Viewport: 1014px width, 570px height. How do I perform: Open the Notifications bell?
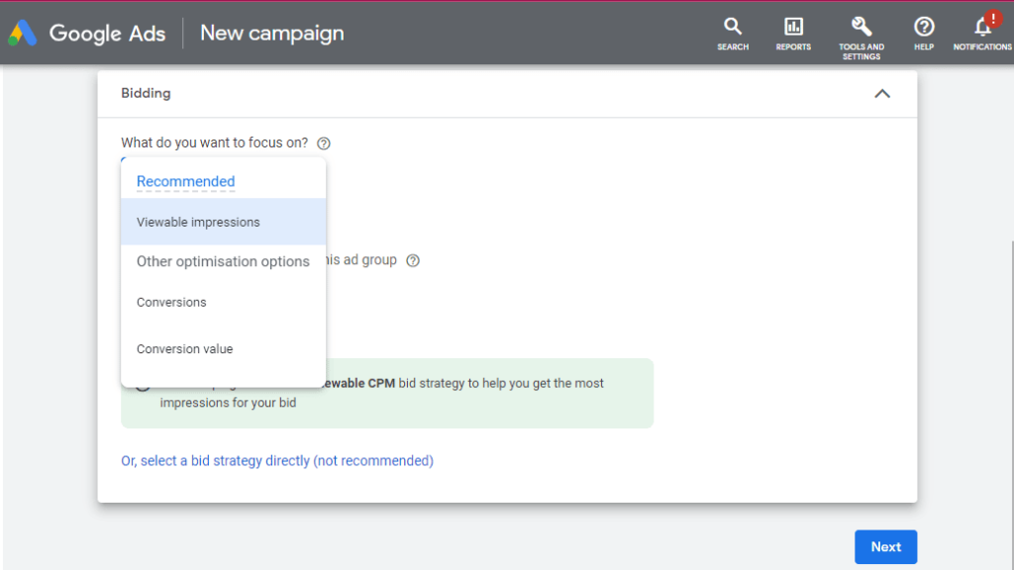(x=982, y=33)
